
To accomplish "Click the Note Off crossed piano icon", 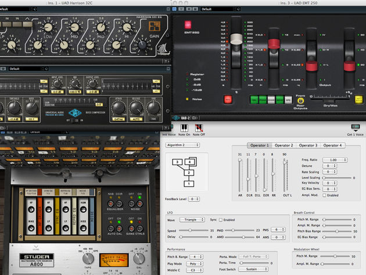I will [x=199, y=128].
